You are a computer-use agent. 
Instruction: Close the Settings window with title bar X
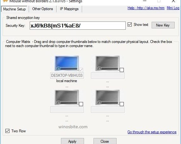click(x=173, y=1)
